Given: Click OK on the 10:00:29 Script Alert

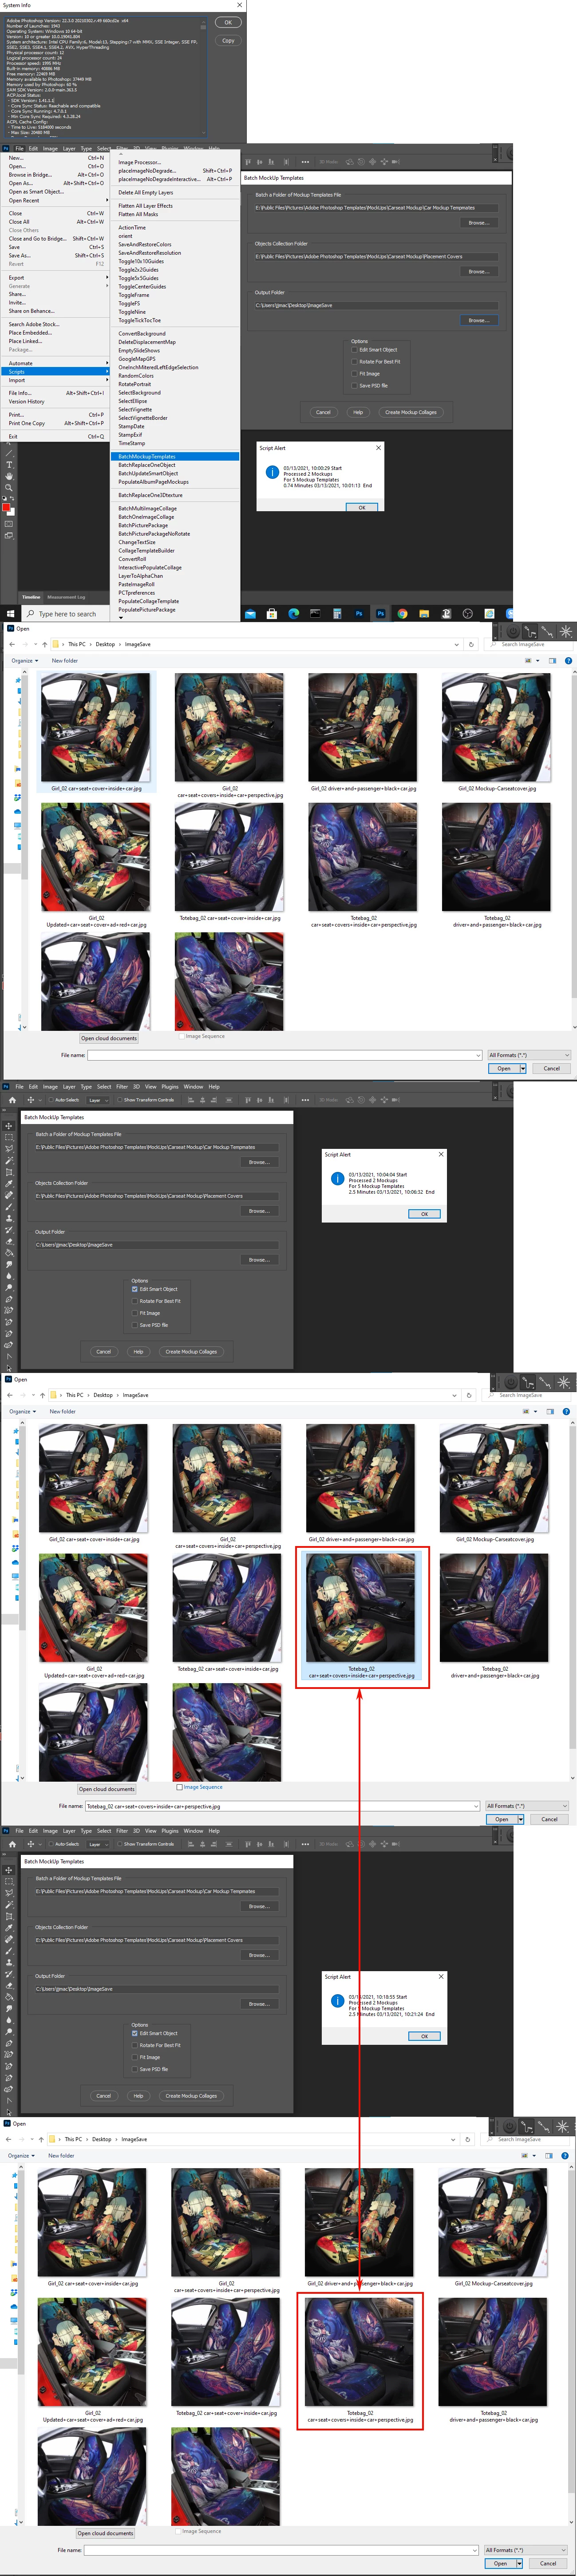Looking at the screenshot, I should click(362, 507).
